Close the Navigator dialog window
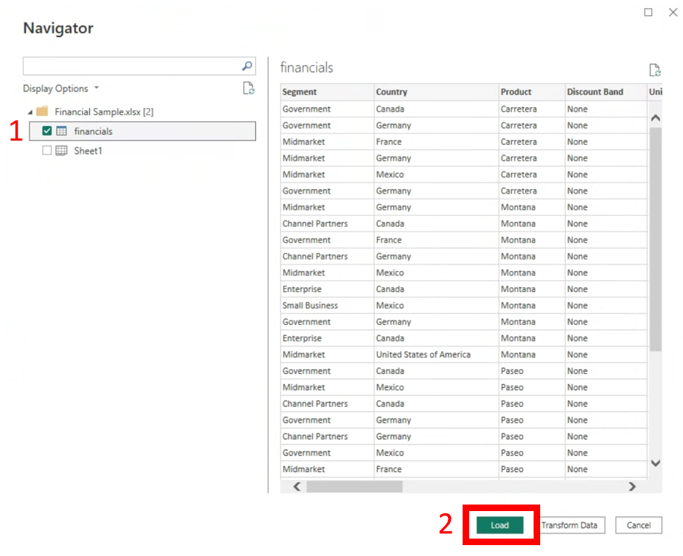 coord(673,12)
